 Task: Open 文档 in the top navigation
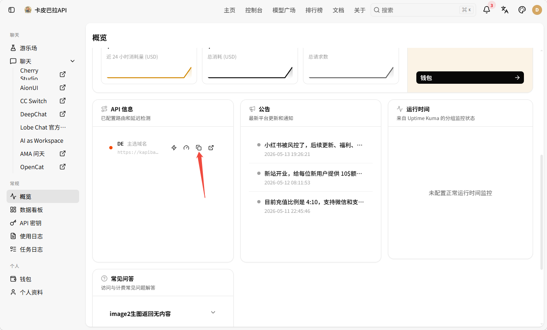(338, 10)
